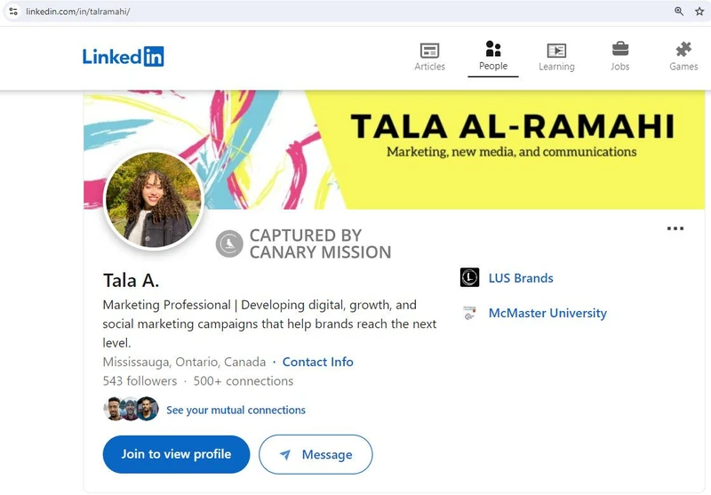Open the Learning navigation item

pyautogui.click(x=556, y=57)
